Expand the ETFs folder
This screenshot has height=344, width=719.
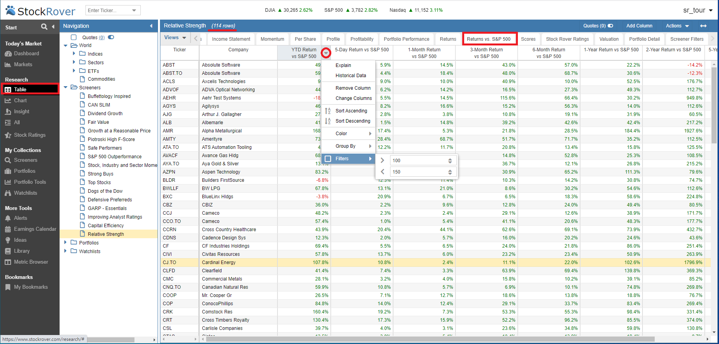coord(74,71)
